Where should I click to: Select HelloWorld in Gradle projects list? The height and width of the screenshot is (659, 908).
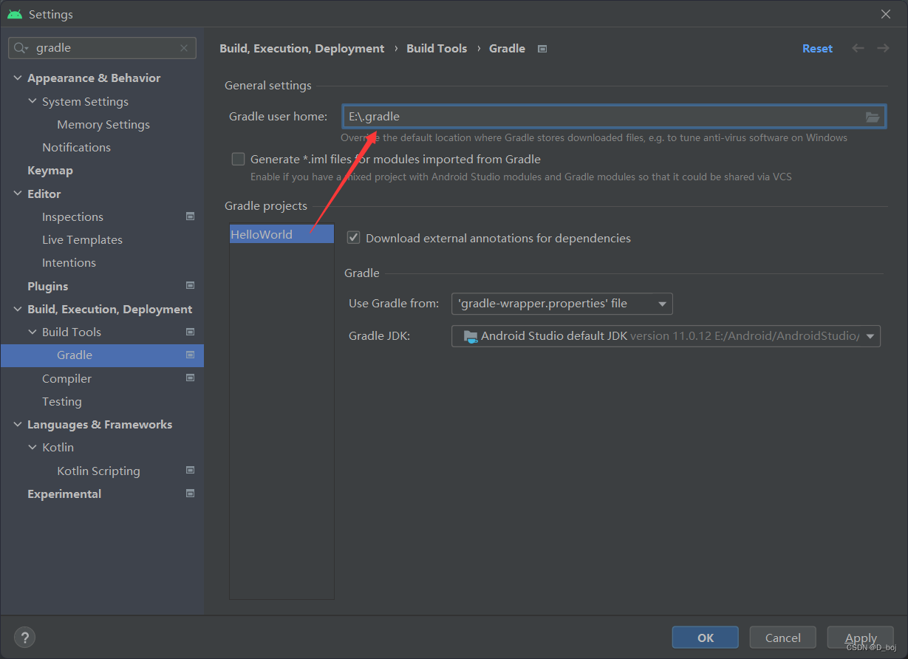(262, 234)
